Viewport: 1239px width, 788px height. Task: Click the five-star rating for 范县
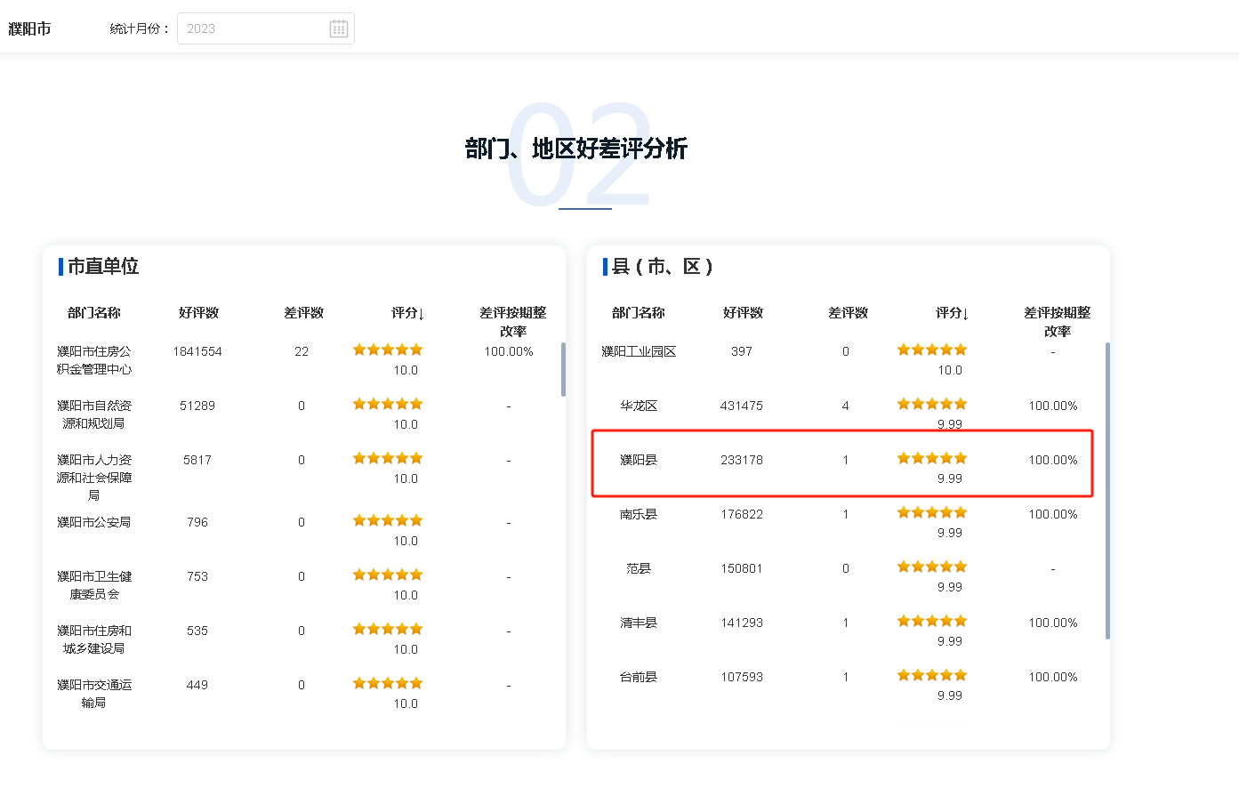932,567
